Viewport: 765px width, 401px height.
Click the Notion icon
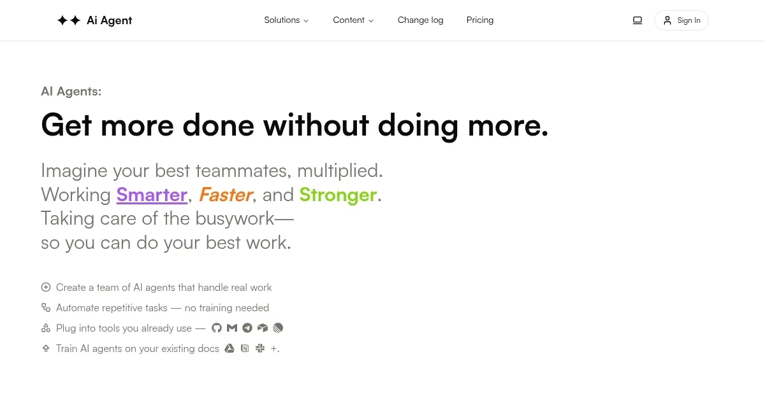pos(245,348)
